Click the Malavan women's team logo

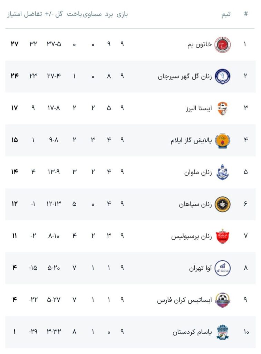pos(223,172)
